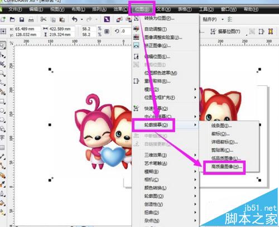
Task: Click the Paste clipboard icon
Action: pyautogui.click(x=62, y=20)
